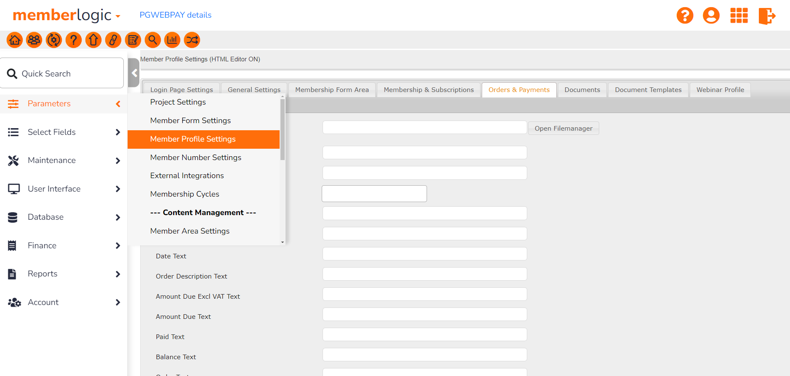Click the logout icon in header
790x376 pixels.
coord(766,16)
